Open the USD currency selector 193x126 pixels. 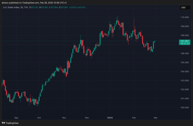tap(185, 7)
